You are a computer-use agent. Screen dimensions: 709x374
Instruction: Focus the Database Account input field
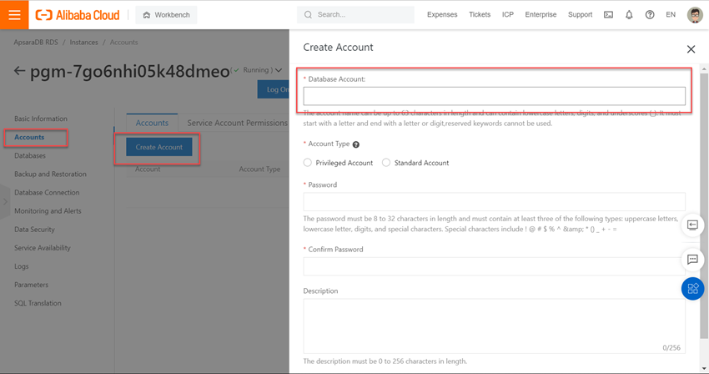coord(494,96)
